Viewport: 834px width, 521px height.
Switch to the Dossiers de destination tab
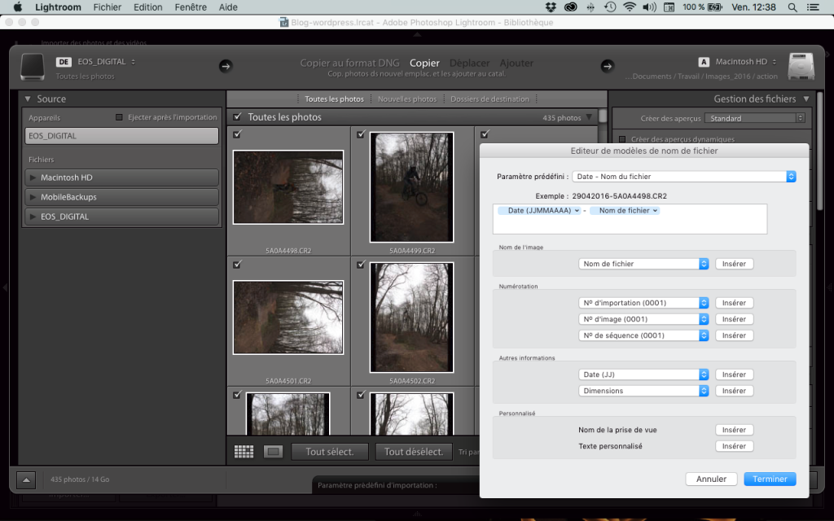[489, 99]
